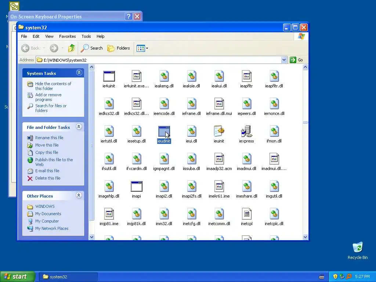Click the file list scroll down arrow
The height and width of the screenshot is (282, 376).
[305, 237]
